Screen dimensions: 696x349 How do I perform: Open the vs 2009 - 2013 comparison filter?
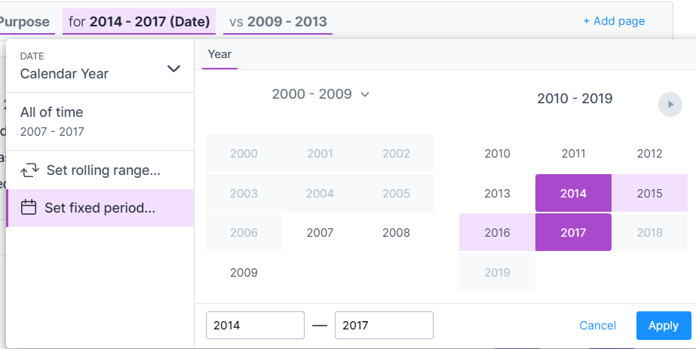pyautogui.click(x=279, y=21)
